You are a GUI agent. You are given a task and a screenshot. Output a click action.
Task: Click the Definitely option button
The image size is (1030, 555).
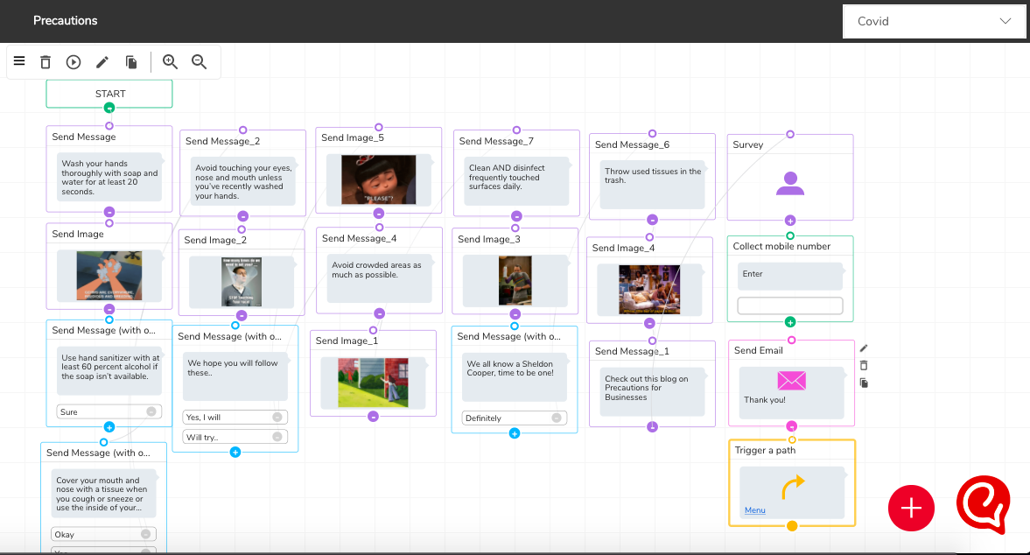[x=515, y=418]
